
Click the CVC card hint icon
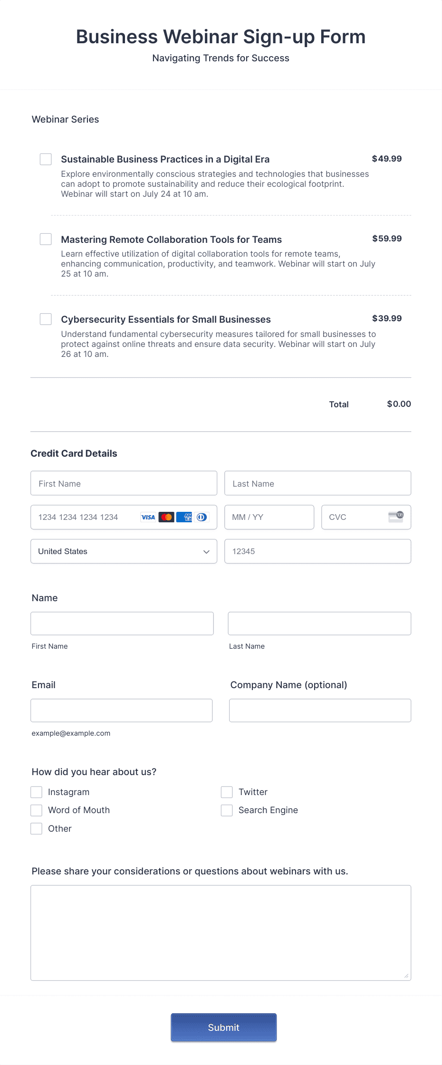tap(396, 516)
